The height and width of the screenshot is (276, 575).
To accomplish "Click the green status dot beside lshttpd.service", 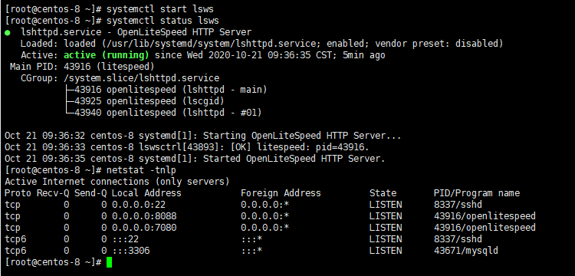I will pos(8,33).
